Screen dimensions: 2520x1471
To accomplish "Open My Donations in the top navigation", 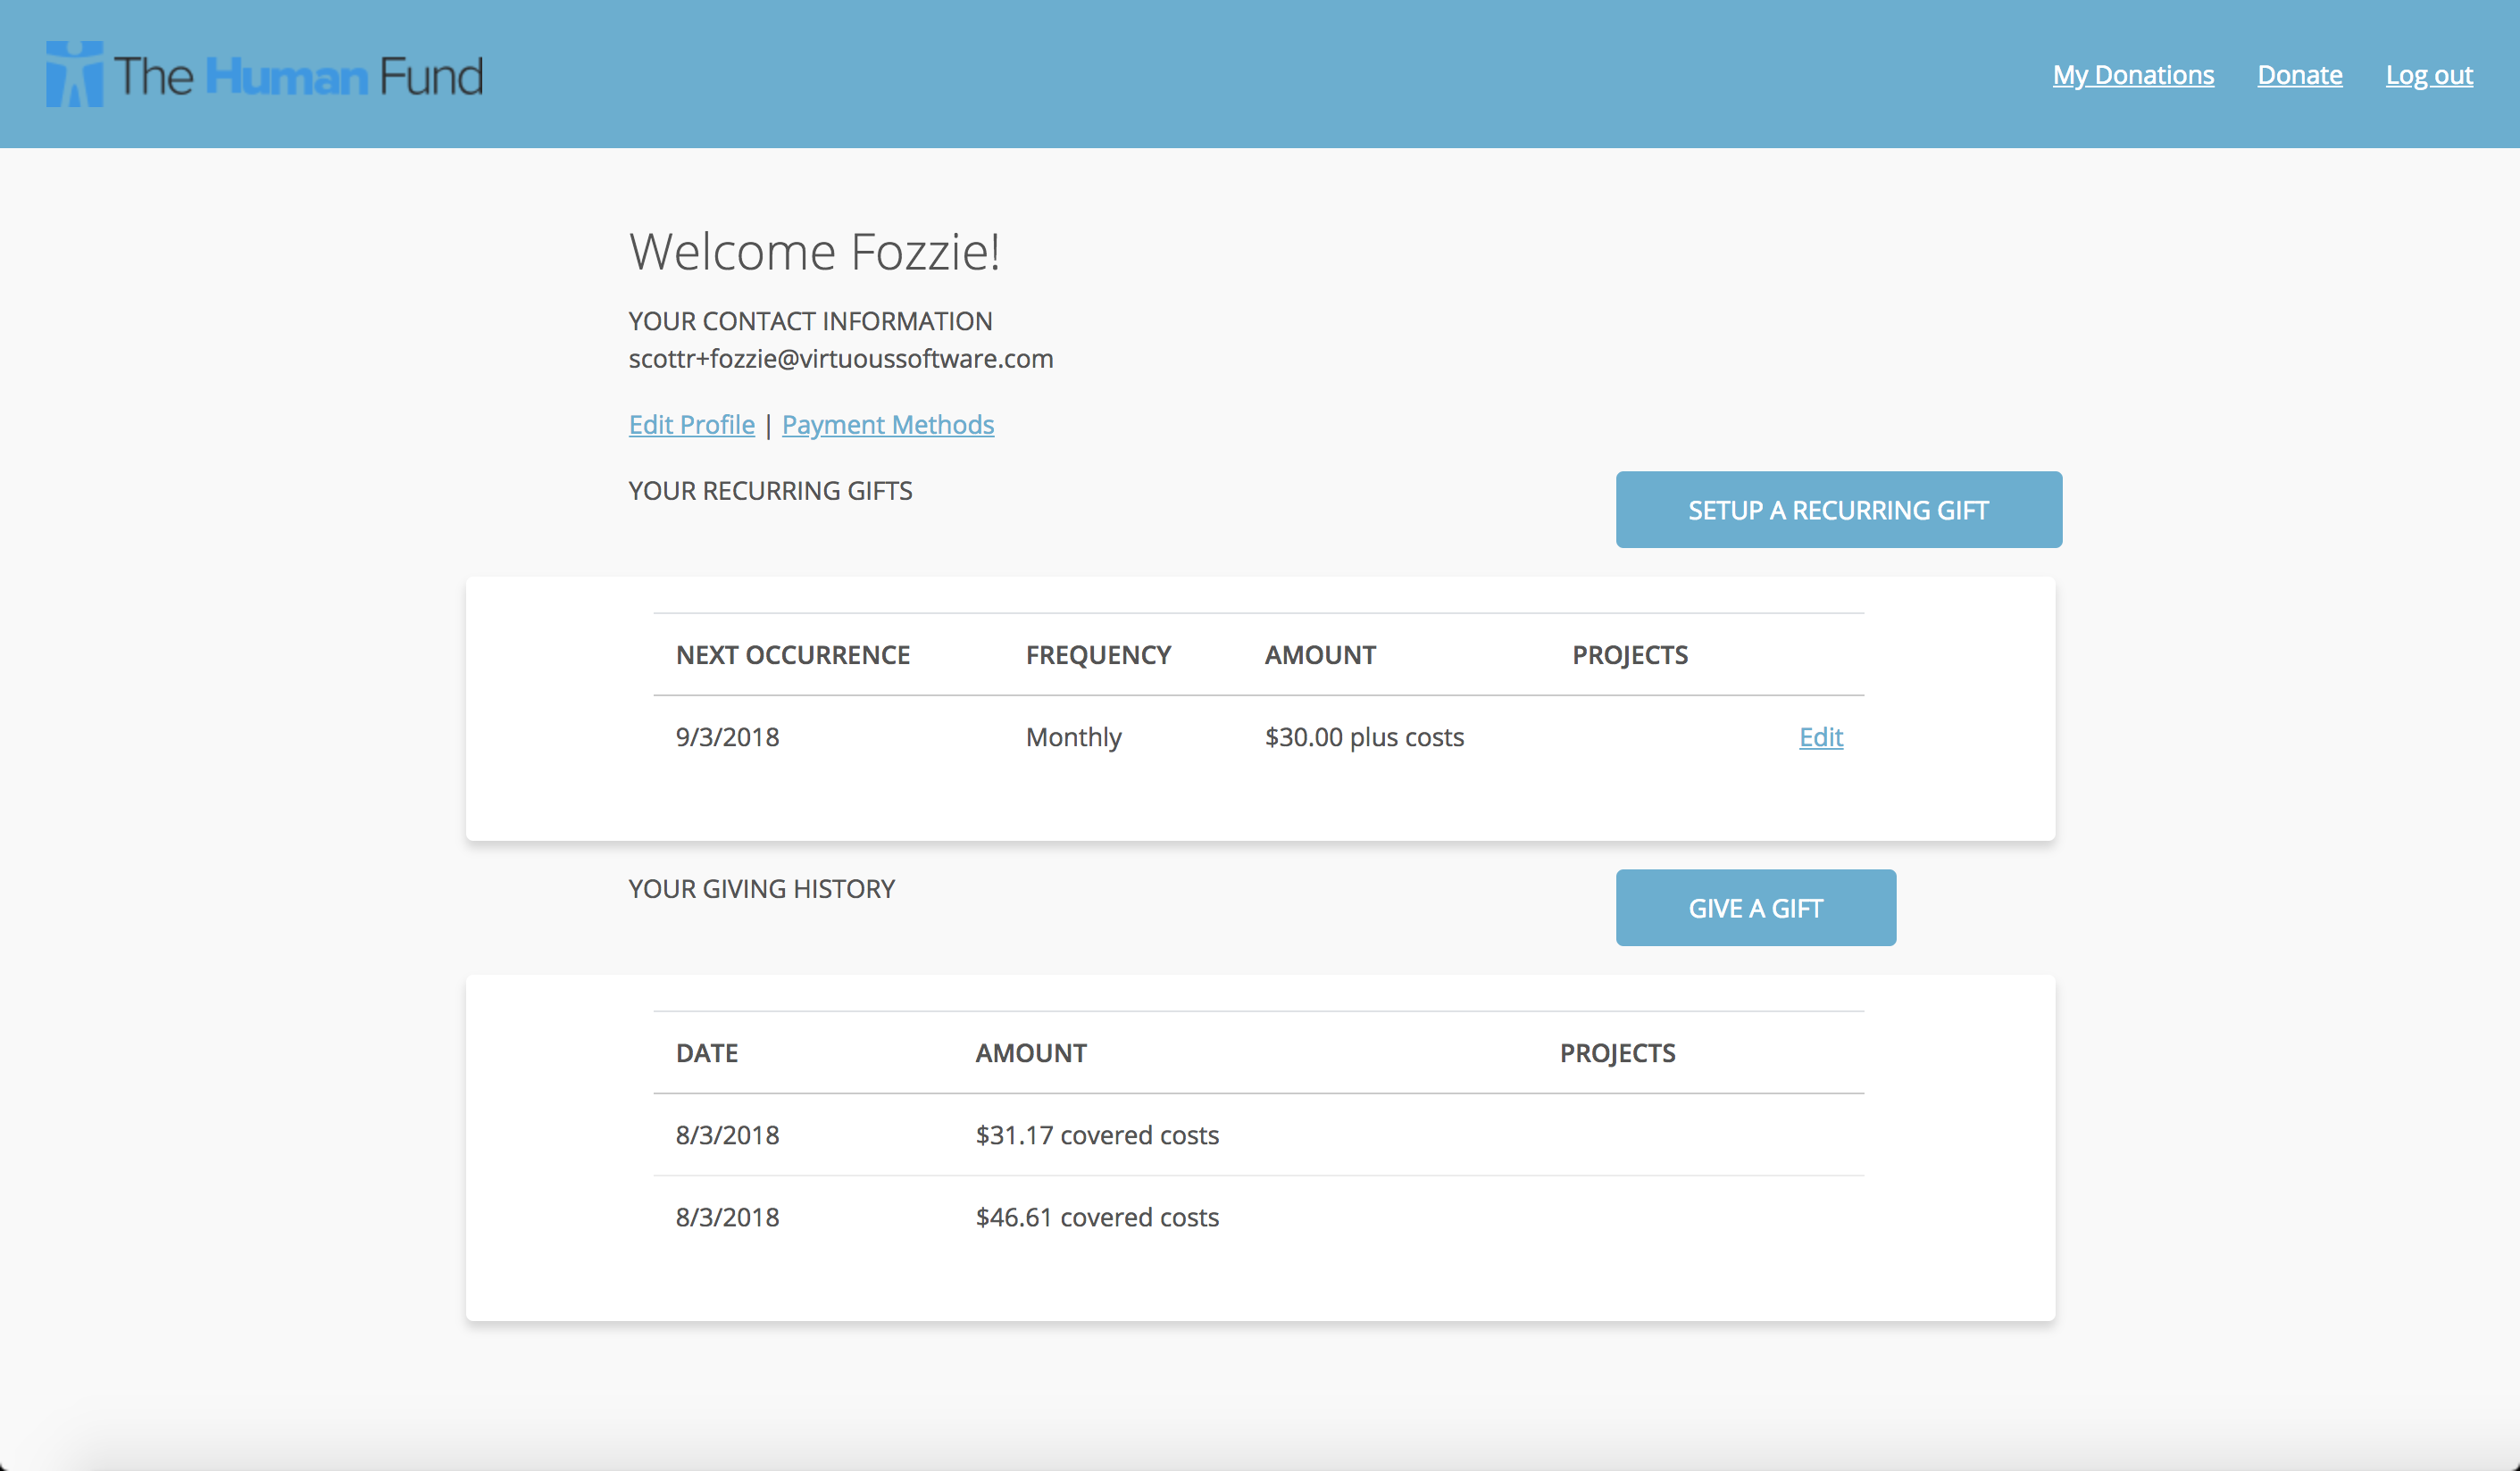I will (2132, 75).
